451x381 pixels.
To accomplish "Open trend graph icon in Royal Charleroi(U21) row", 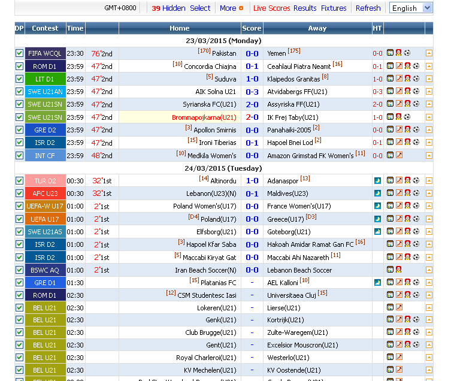I will [x=399, y=357].
